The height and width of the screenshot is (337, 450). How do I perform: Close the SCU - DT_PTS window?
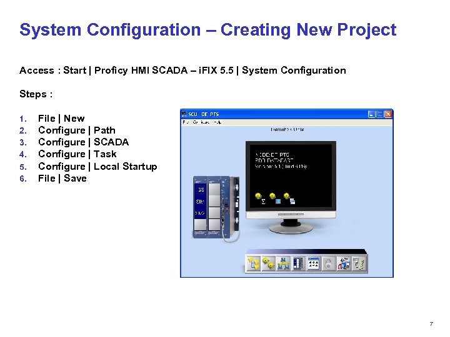[x=388, y=114]
